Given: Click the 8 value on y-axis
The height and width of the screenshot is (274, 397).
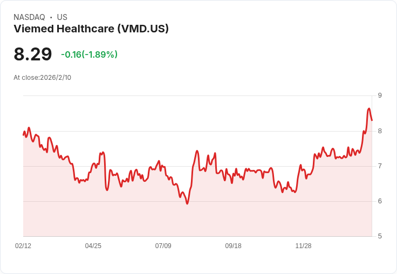Looking at the screenshot, I should 380,131.
